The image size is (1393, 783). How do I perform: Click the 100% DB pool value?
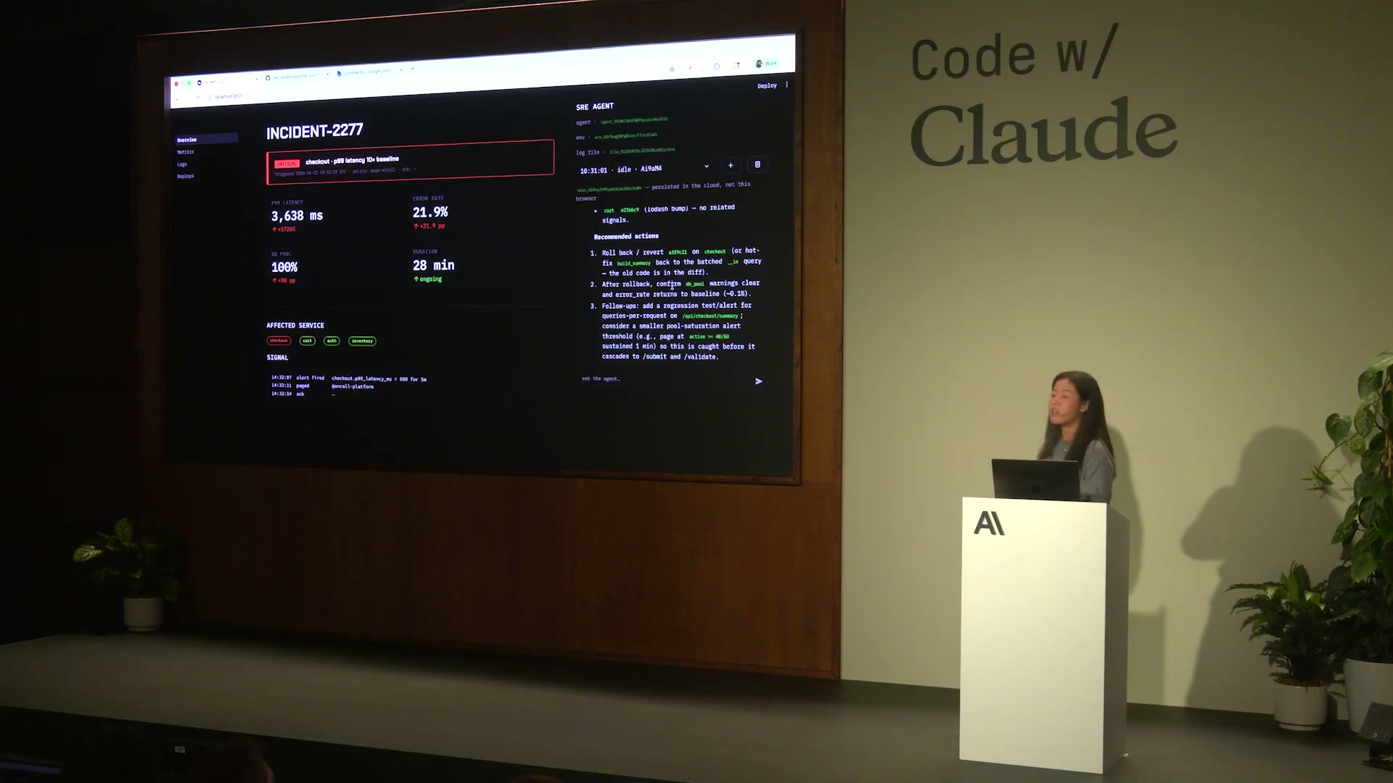pyautogui.click(x=284, y=268)
